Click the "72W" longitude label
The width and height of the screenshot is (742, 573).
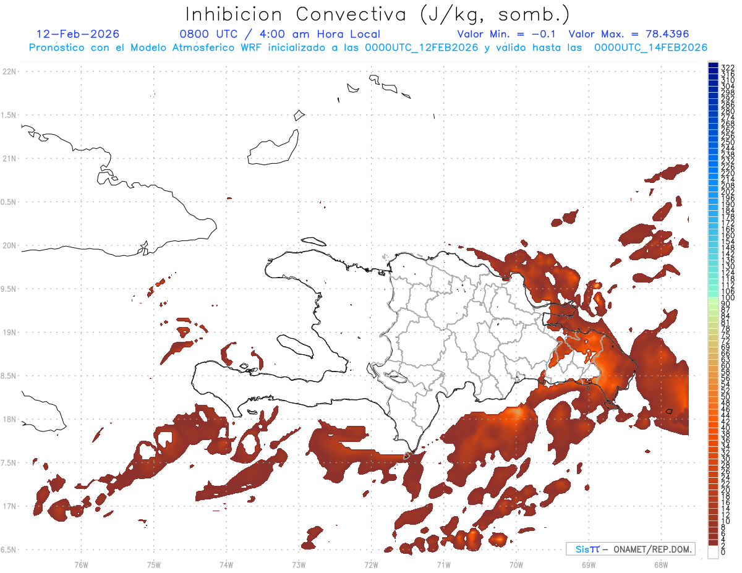point(371,564)
